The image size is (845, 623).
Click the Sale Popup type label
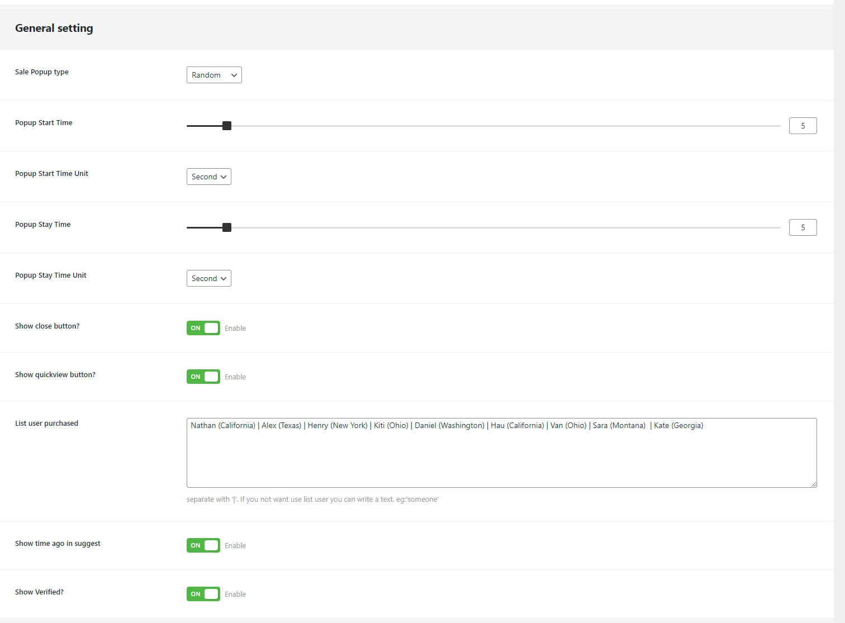[x=42, y=72]
